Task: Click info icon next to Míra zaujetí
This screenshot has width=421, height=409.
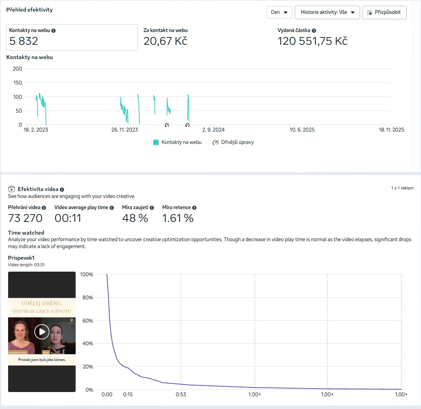Action: pyautogui.click(x=152, y=208)
